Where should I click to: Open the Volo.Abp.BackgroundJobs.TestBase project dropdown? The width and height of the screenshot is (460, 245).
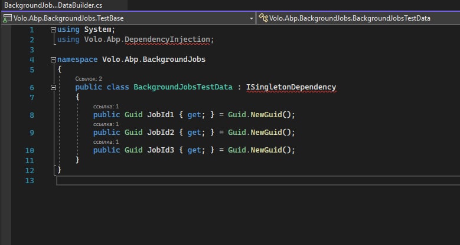[128, 18]
